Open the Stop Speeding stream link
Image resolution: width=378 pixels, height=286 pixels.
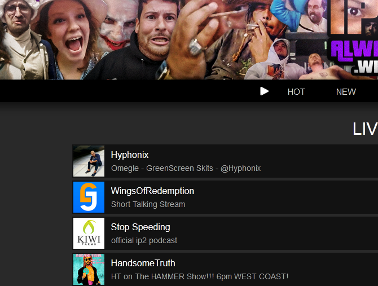[140, 227]
